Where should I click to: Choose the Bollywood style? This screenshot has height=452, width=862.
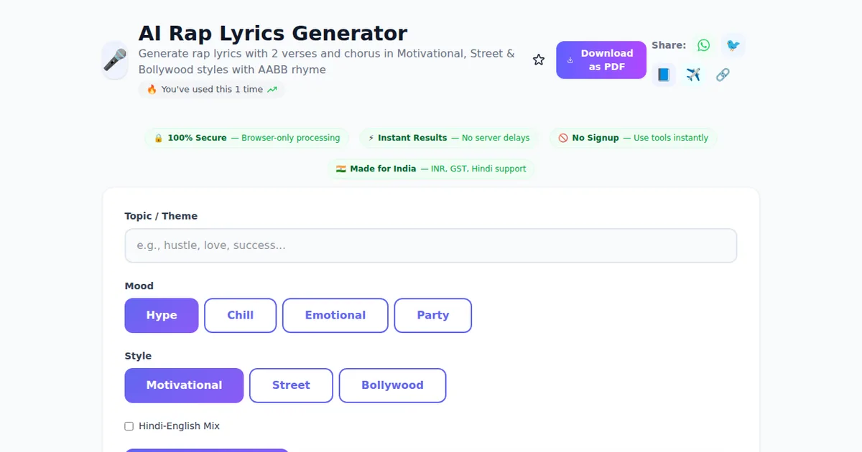pyautogui.click(x=392, y=385)
